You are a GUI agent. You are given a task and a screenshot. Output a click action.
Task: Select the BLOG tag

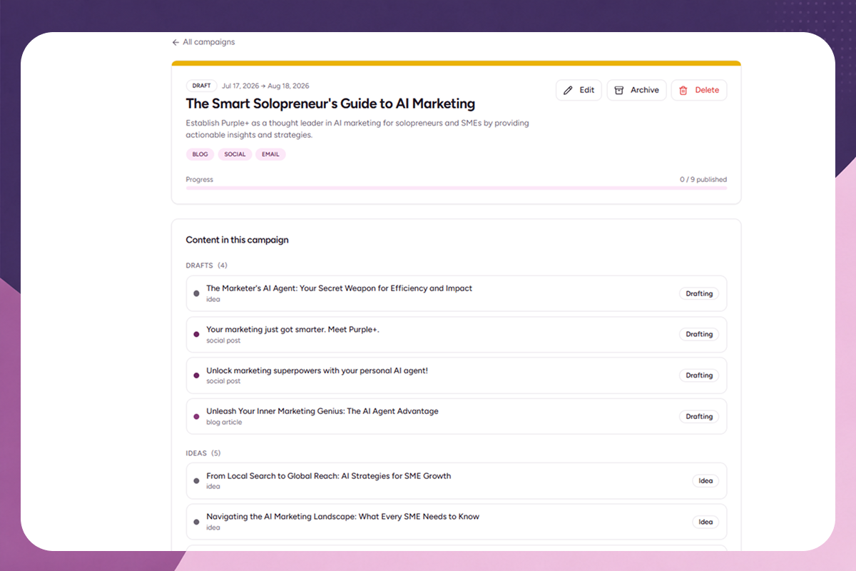click(200, 154)
